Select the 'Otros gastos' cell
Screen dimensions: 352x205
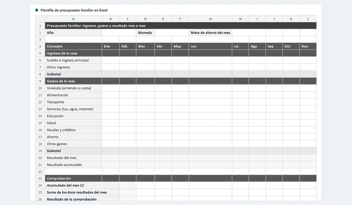(73, 144)
